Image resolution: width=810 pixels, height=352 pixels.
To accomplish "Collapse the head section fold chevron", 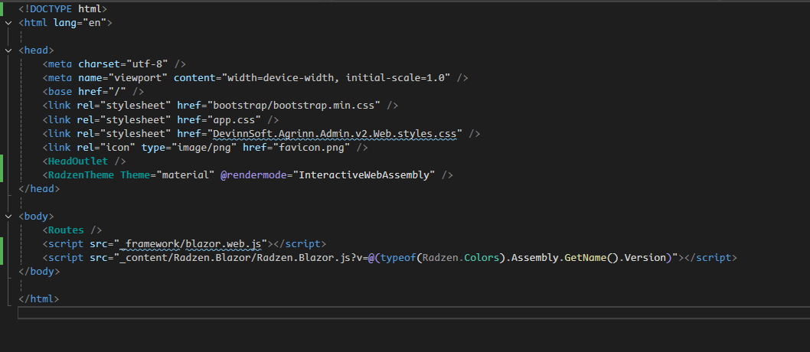I will point(8,51).
